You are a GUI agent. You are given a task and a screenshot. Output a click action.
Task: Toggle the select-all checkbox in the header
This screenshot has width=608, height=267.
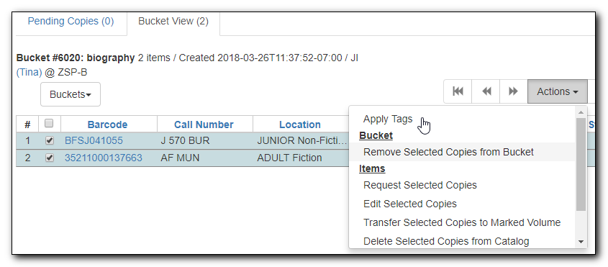click(x=49, y=123)
